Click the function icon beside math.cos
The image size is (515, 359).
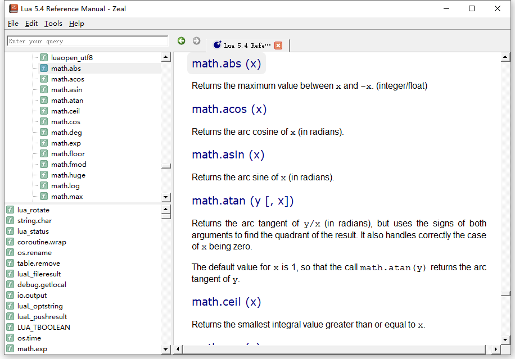coord(44,121)
